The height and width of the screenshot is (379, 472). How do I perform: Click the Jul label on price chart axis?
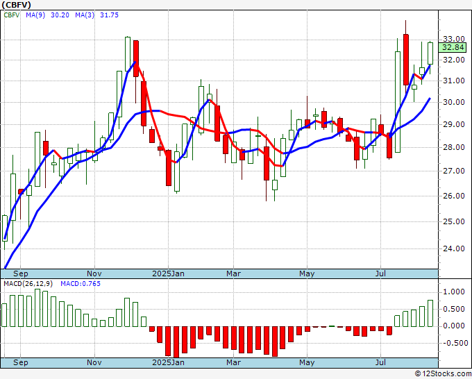pyautogui.click(x=381, y=273)
